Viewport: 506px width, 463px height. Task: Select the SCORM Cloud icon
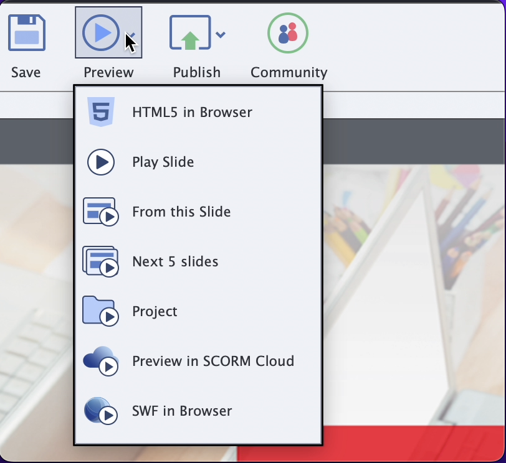pos(101,361)
